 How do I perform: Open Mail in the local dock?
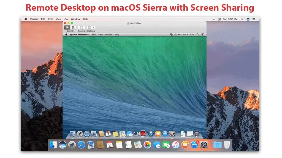(x=91, y=145)
